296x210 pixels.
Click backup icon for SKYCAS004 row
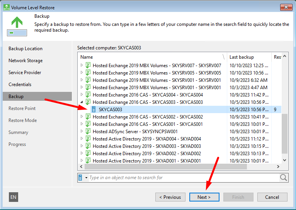88,95
